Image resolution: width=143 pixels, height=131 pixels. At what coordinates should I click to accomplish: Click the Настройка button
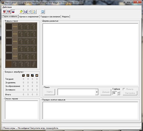point(130,93)
